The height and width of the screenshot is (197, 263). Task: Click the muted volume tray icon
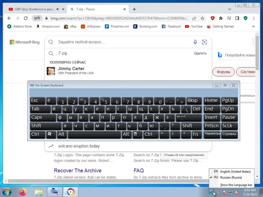[237, 192]
